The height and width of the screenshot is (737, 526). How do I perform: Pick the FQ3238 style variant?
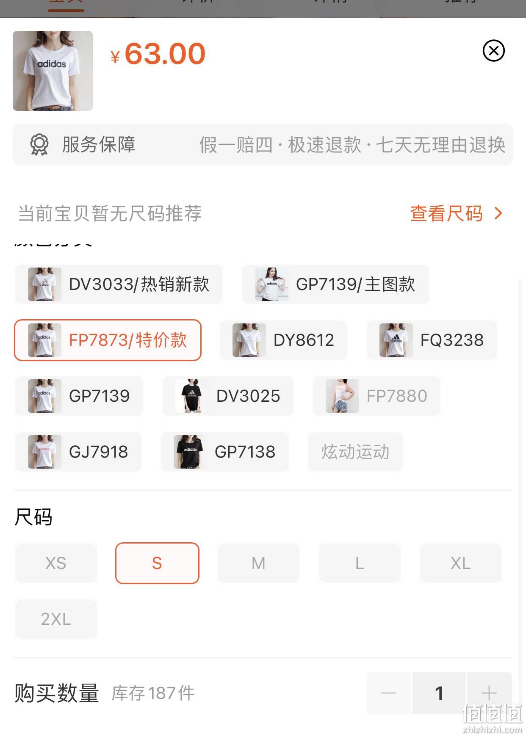(x=432, y=340)
